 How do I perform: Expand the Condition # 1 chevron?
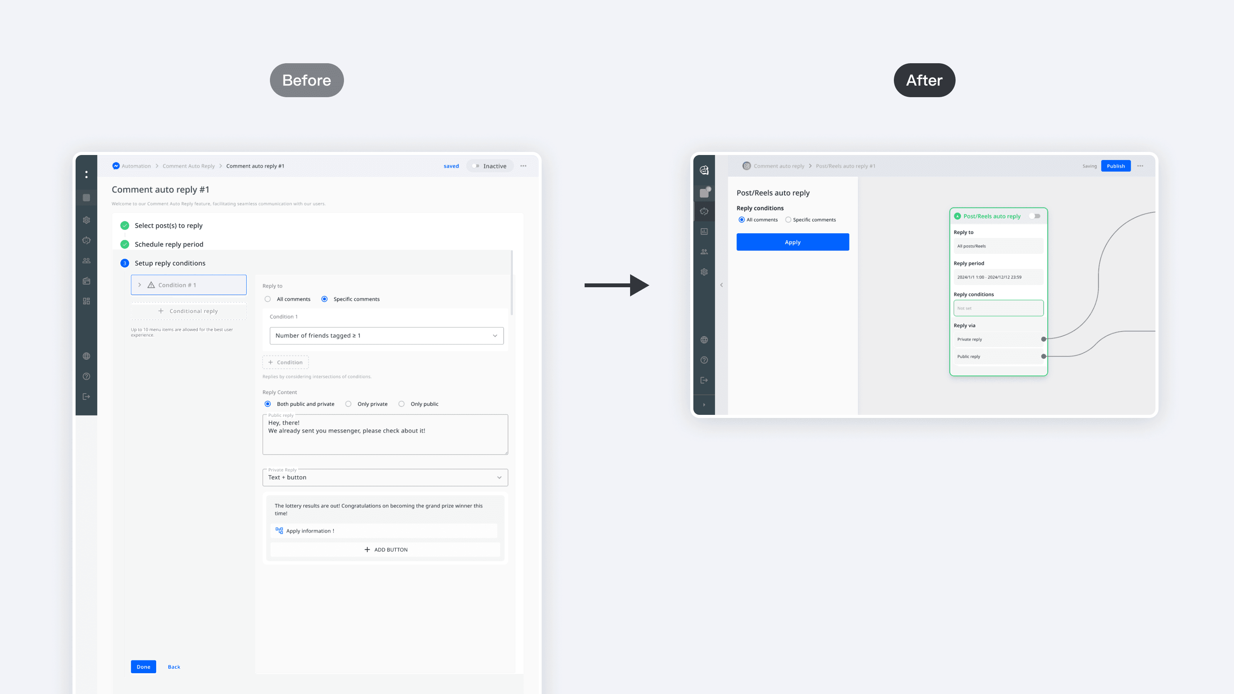(139, 285)
